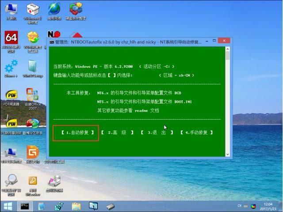
Task: Choose option 3.退出 to quit the tool
Action: coord(157,132)
